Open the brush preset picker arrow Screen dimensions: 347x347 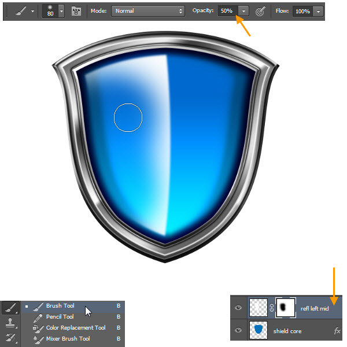point(61,11)
